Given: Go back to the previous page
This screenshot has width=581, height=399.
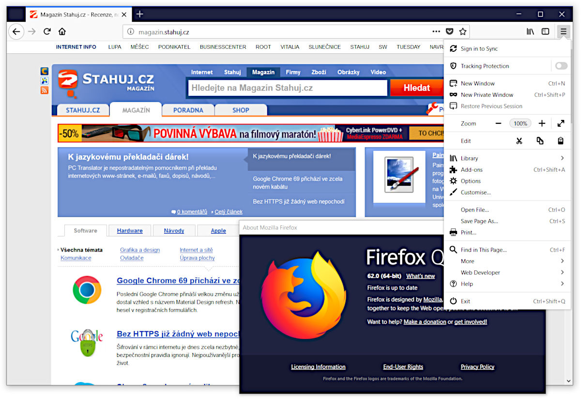Looking at the screenshot, I should coord(16,32).
